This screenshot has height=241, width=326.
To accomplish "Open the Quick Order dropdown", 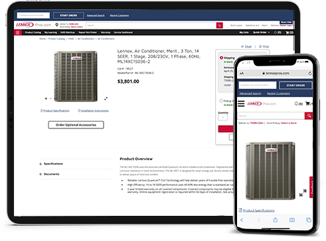I will 262,32.
